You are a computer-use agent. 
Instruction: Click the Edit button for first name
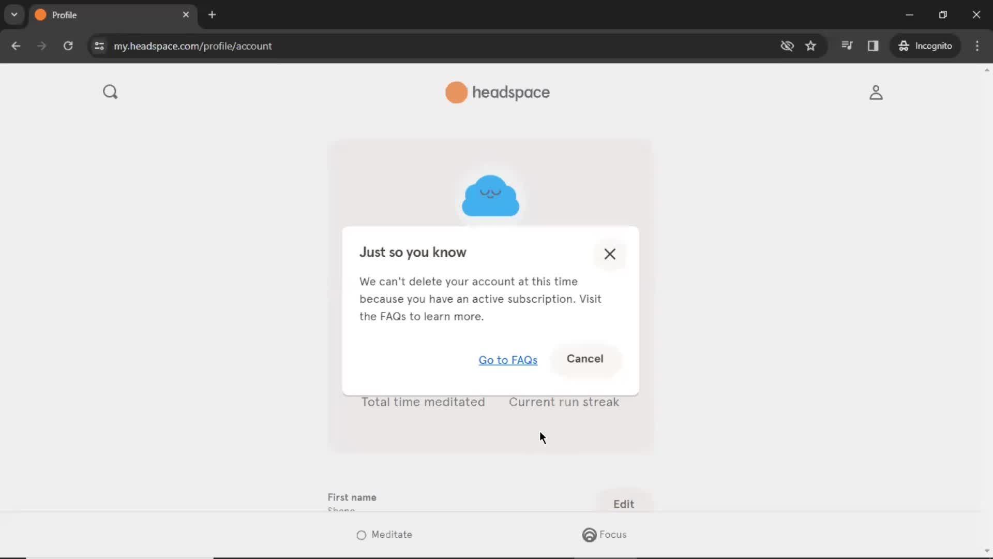pyautogui.click(x=623, y=504)
